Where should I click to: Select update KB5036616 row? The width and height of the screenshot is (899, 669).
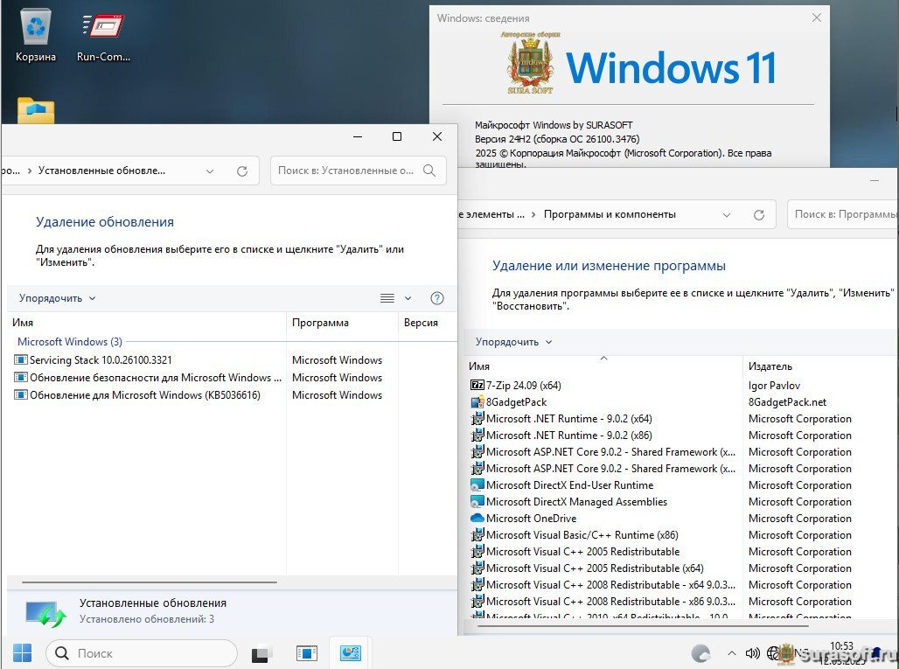click(x=137, y=395)
